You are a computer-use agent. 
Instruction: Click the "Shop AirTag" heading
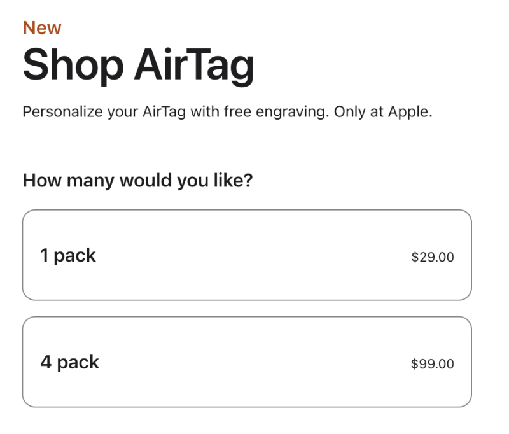[x=138, y=64]
